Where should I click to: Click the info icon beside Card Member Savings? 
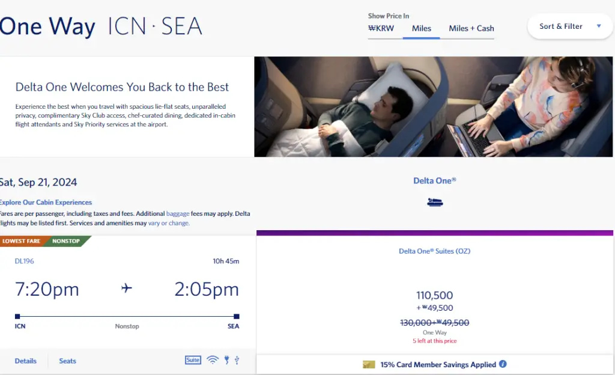tap(503, 364)
